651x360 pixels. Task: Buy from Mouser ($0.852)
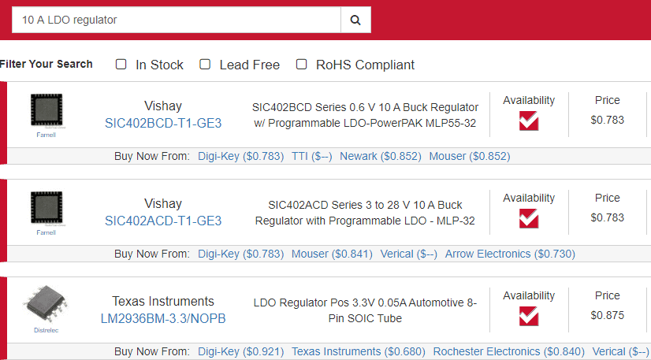[x=470, y=156]
